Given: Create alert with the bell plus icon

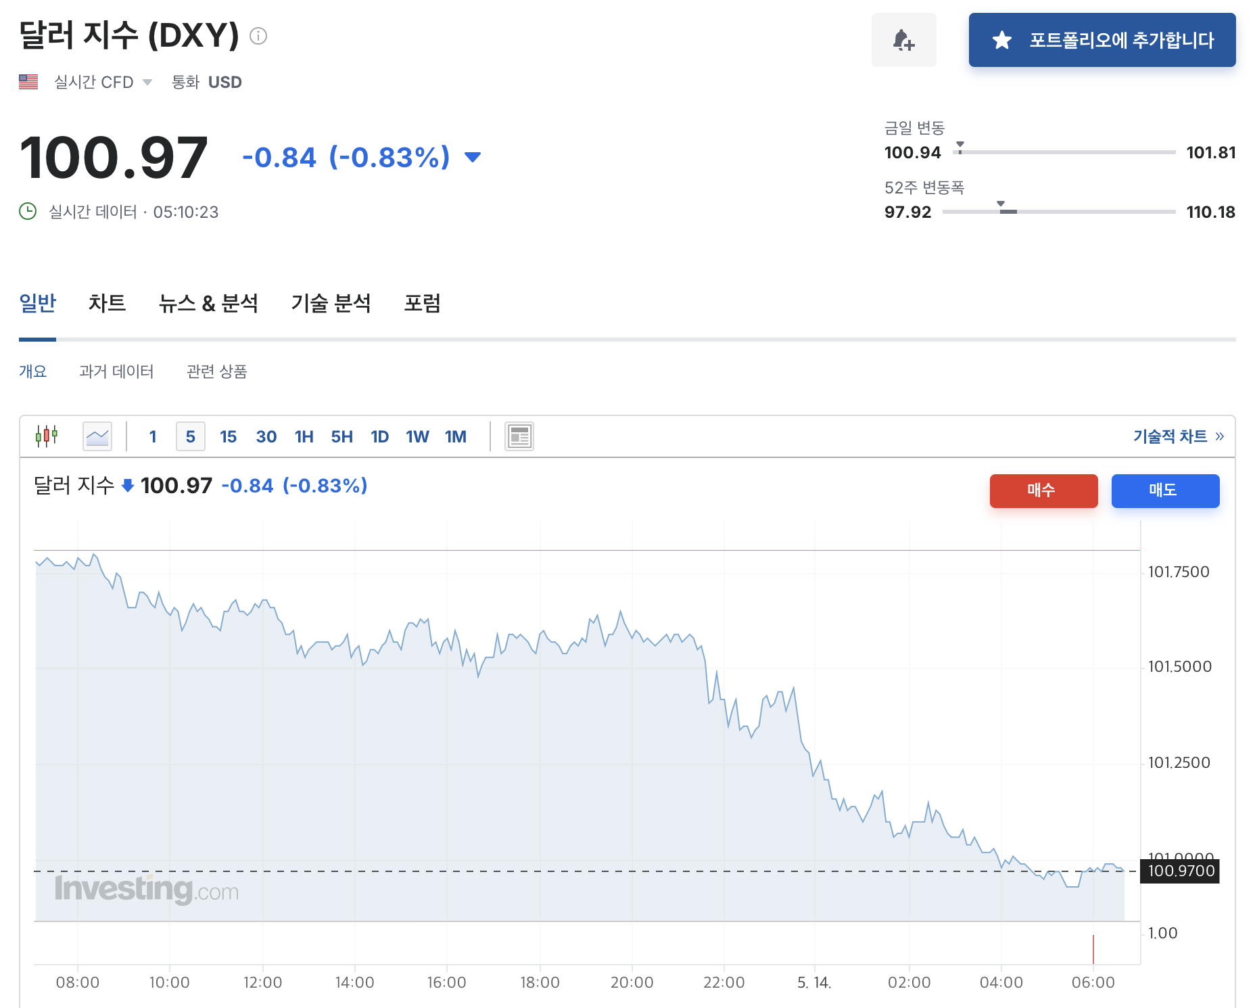Looking at the screenshot, I should point(903,40).
